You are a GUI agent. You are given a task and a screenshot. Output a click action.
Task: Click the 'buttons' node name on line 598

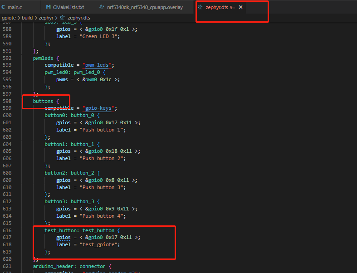[x=43, y=101]
